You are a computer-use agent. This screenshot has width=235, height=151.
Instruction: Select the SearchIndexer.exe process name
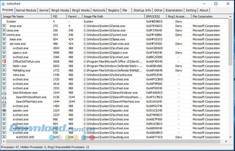(x=25, y=93)
